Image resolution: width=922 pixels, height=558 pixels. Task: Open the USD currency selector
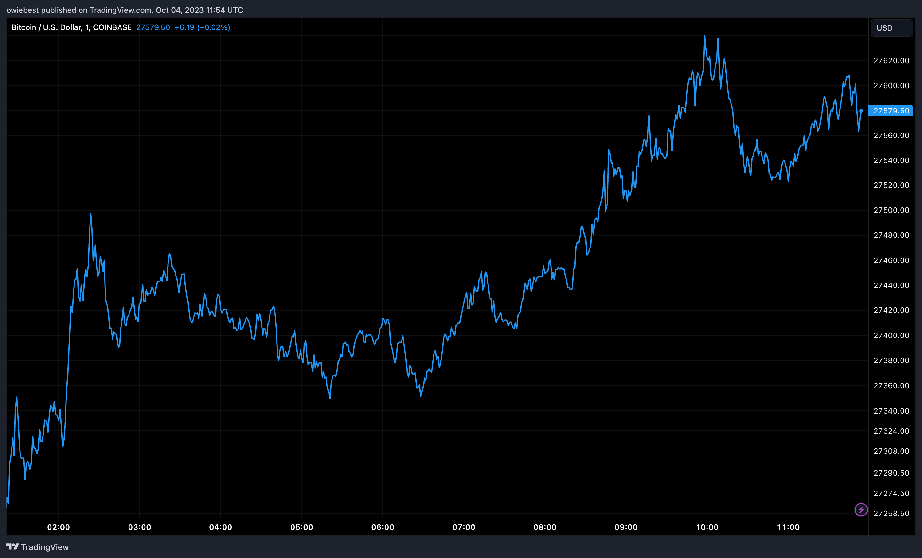[x=891, y=28]
